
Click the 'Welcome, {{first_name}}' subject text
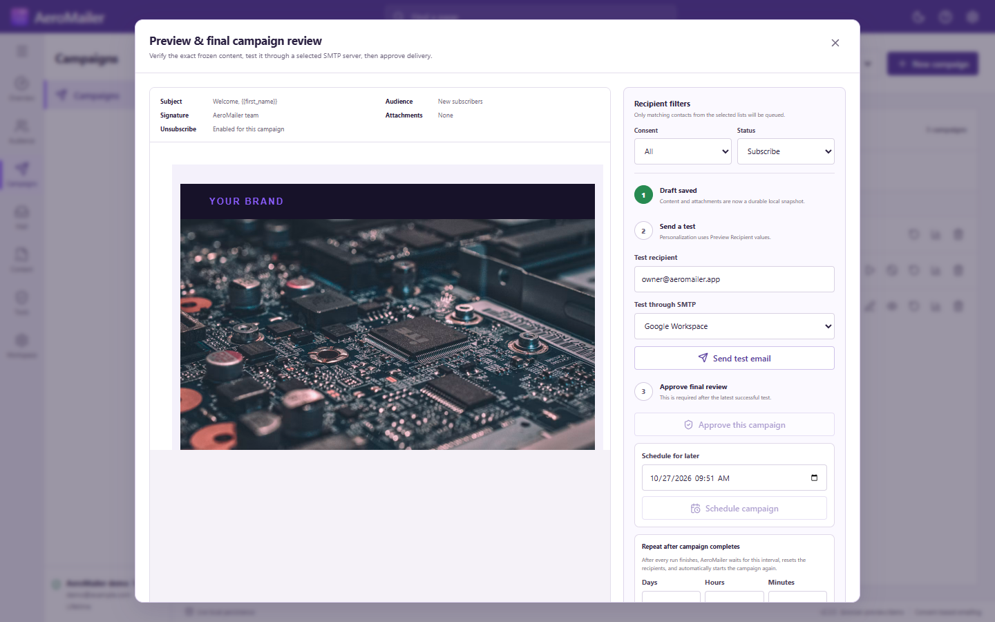(x=245, y=102)
